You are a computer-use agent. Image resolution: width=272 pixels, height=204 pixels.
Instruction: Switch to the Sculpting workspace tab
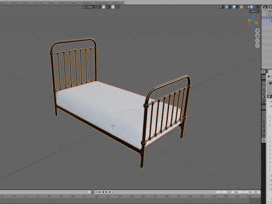[13, 3]
